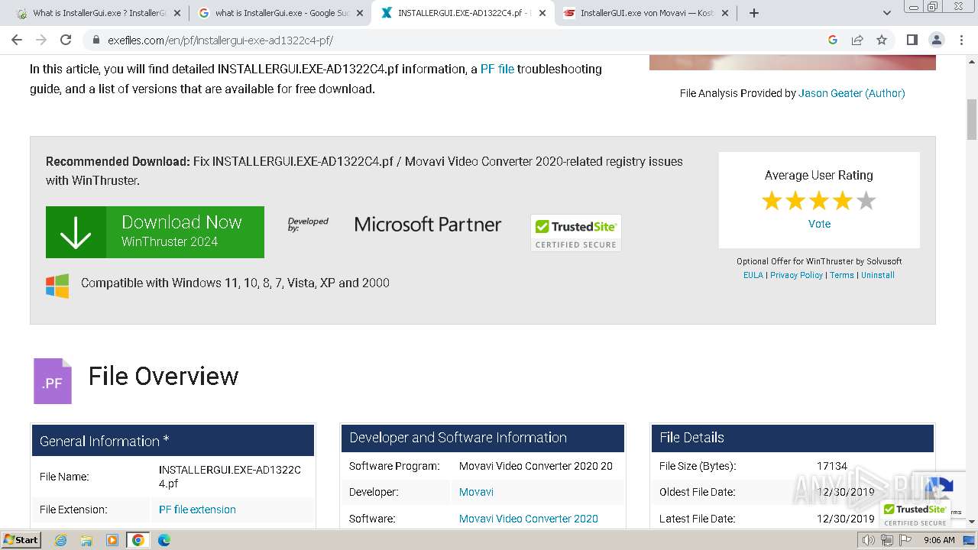The image size is (978, 550).
Task: Select the INSTALLERGUI.EXE-AD1322C4.pf tab
Action: [x=463, y=13]
